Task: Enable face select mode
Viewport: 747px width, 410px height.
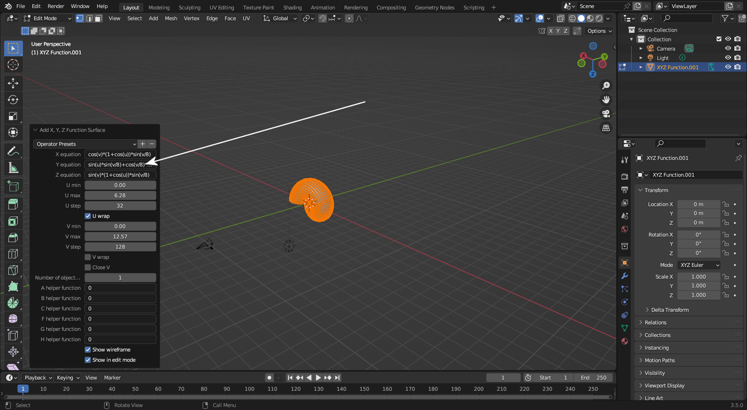Action: [98, 18]
